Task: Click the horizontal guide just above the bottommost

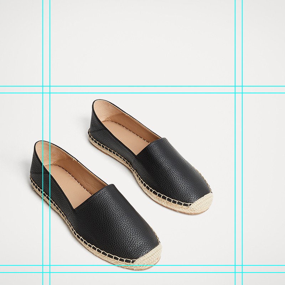Action: pos(142,265)
